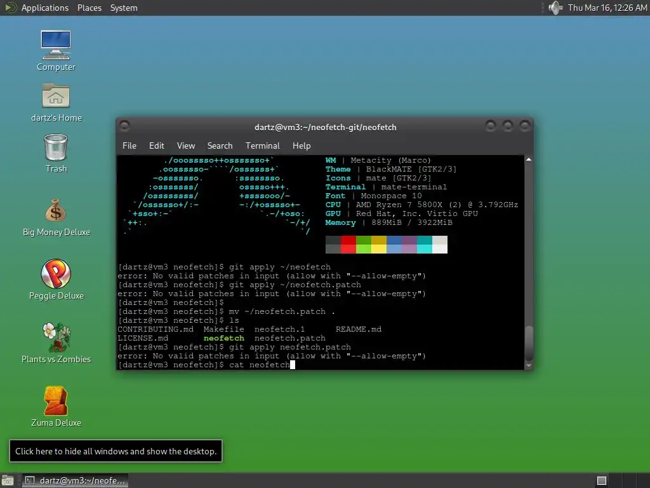
Task: Click 'neofetch.1' in ls output
Action: 279,330
